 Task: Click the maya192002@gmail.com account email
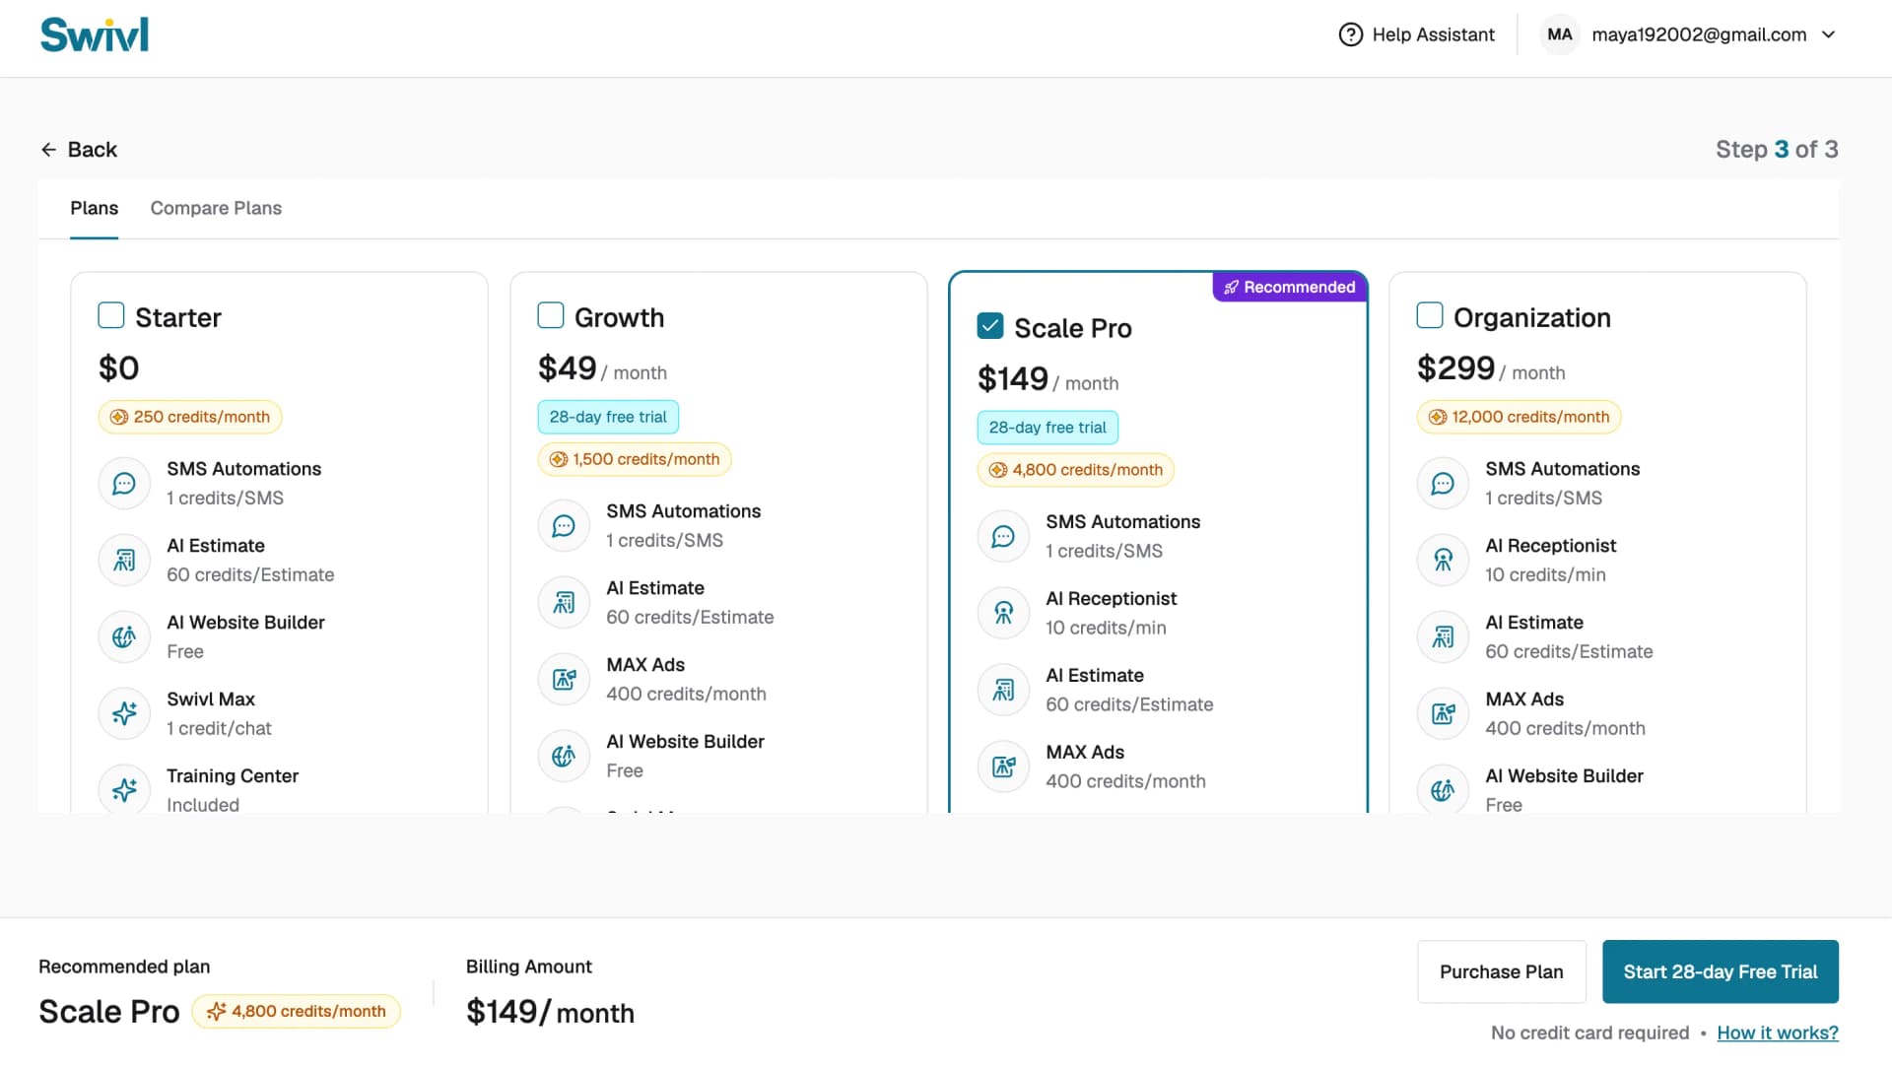click(x=1699, y=34)
